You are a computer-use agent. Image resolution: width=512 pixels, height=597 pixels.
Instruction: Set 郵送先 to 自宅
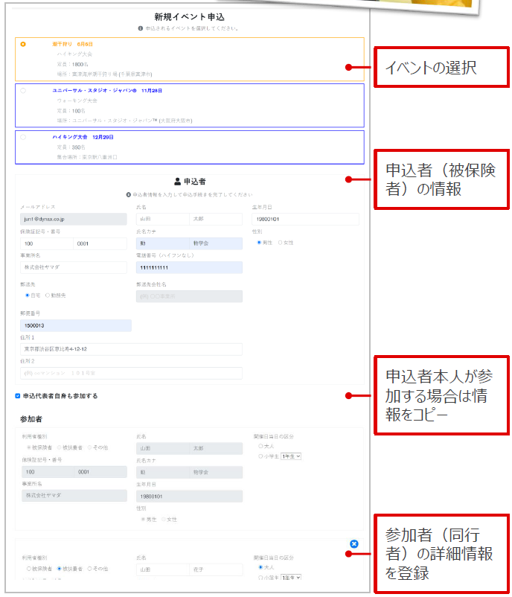[28, 295]
